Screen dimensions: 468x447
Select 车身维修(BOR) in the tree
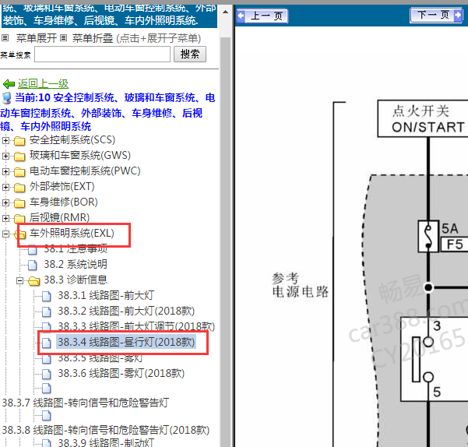coord(64,202)
